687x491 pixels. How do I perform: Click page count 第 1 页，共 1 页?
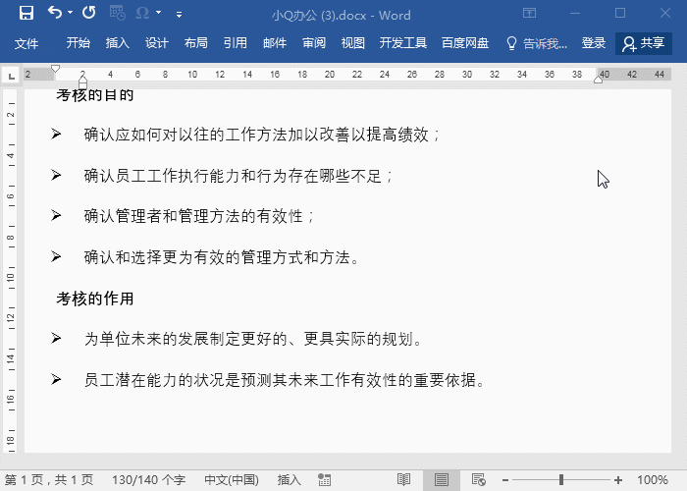tap(49, 480)
